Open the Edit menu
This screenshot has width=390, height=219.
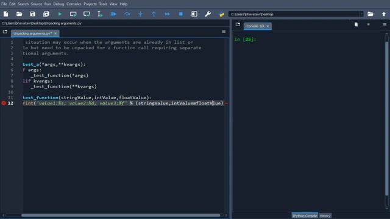click(x=12, y=4)
